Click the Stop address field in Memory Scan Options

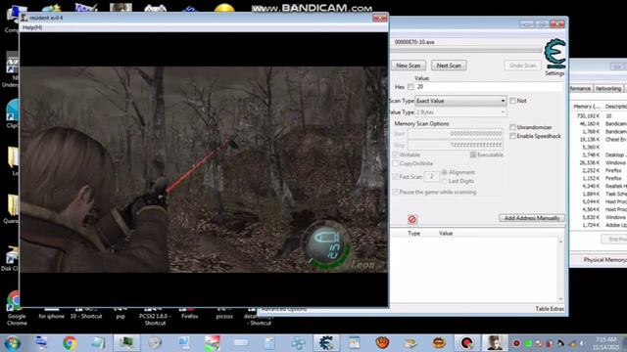coord(455,145)
